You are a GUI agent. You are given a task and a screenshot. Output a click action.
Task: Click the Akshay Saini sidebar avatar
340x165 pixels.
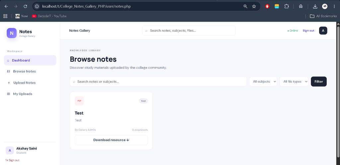(x=10, y=150)
